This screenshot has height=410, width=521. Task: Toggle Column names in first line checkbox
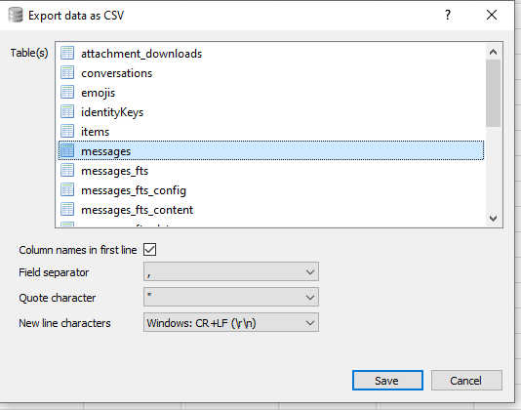tap(150, 249)
